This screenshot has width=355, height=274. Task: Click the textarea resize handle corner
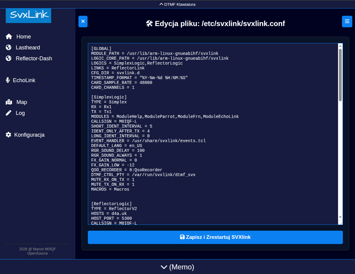(x=341, y=223)
